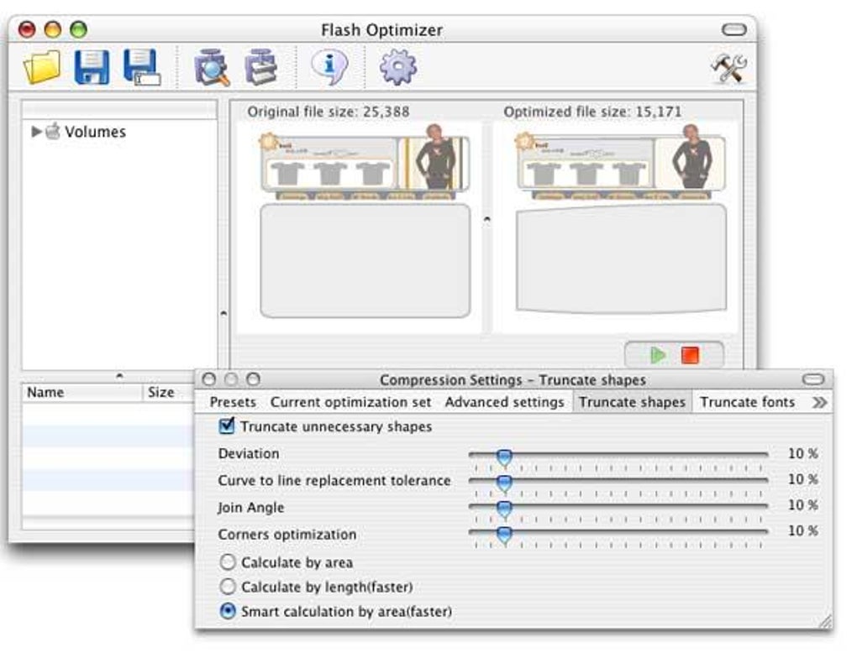Show more tabs via double chevron

pyautogui.click(x=819, y=403)
